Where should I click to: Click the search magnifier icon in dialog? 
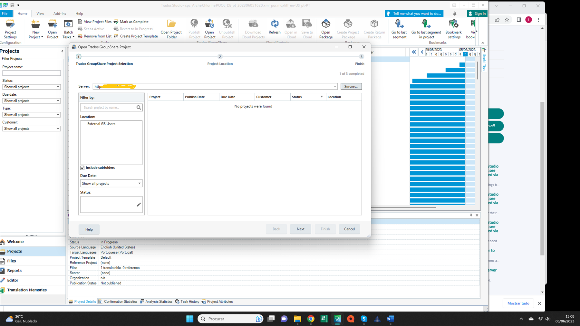coord(139,108)
